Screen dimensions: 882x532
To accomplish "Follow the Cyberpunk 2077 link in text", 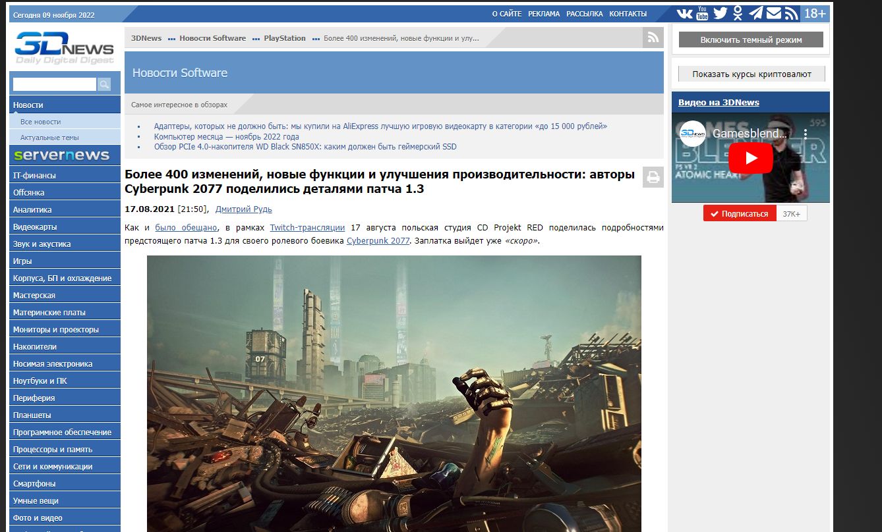I will tap(378, 241).
